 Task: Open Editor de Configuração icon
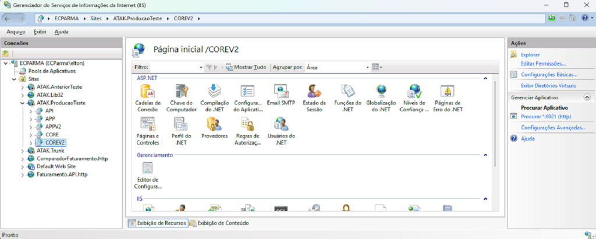click(147, 169)
